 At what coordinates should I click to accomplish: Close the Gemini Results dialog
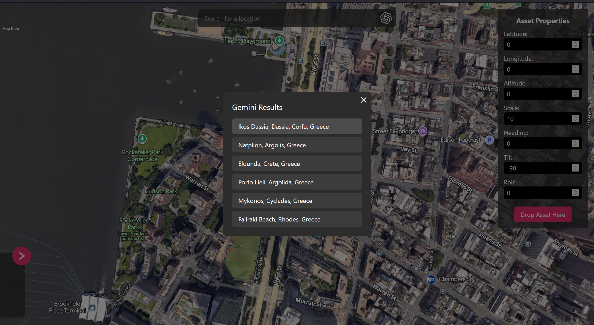(363, 100)
